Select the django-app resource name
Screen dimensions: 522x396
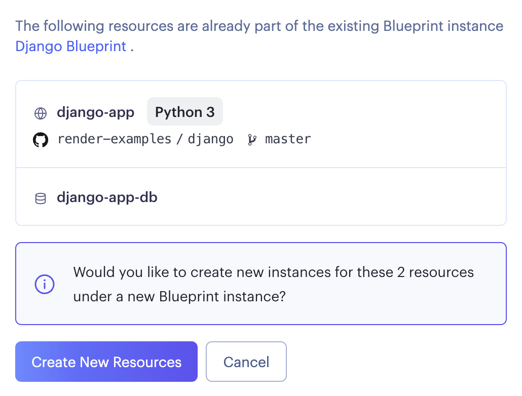(x=95, y=112)
